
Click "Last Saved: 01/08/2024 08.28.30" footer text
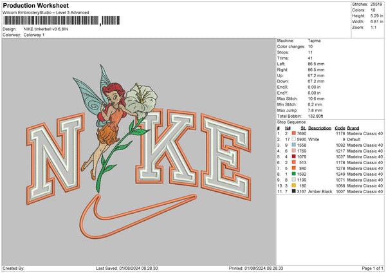[127, 268]
